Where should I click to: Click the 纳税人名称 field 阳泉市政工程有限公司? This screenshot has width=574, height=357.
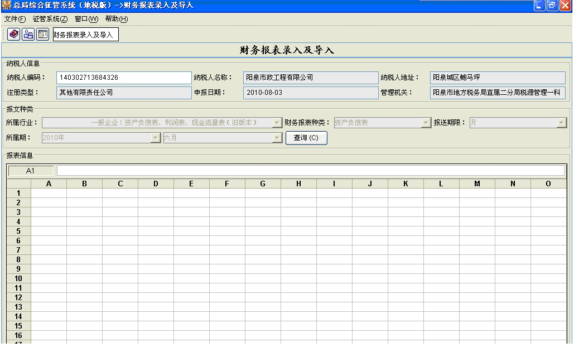point(310,78)
